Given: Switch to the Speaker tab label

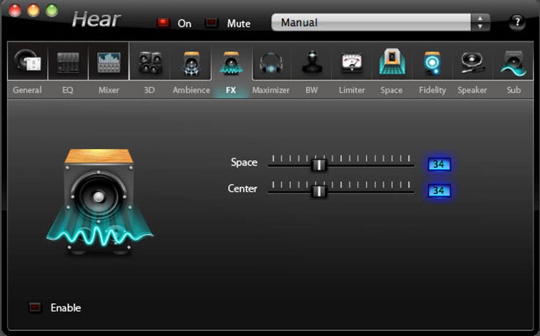Looking at the screenshot, I should coord(472,90).
